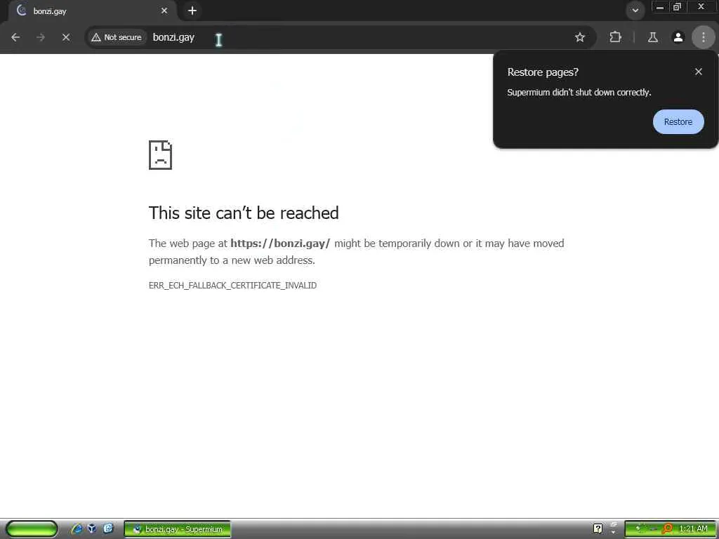Minimize the Supermium window

tap(660, 7)
